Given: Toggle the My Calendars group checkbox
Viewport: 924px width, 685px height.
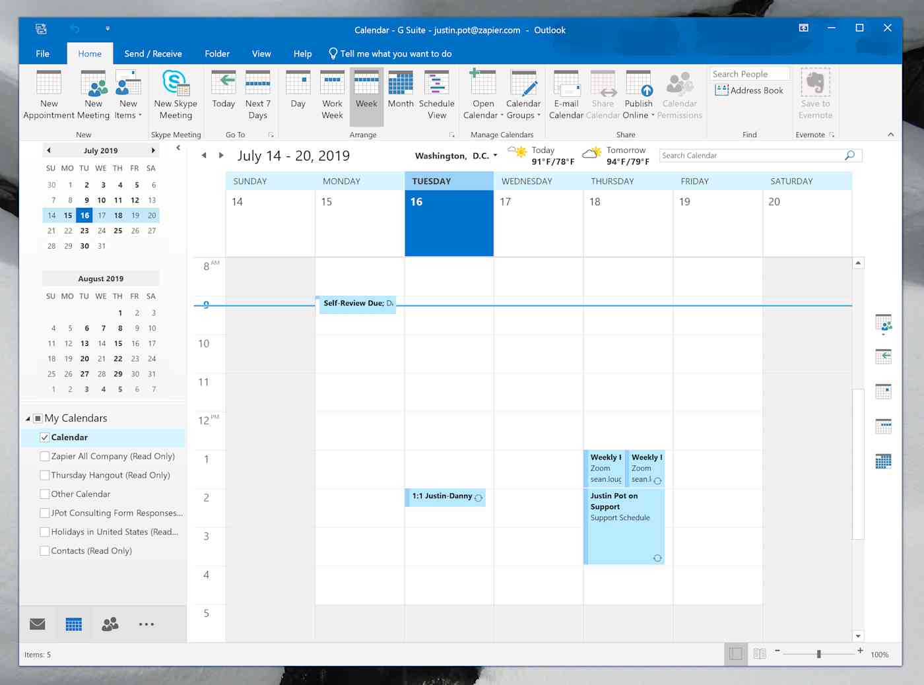Looking at the screenshot, I should pos(38,418).
